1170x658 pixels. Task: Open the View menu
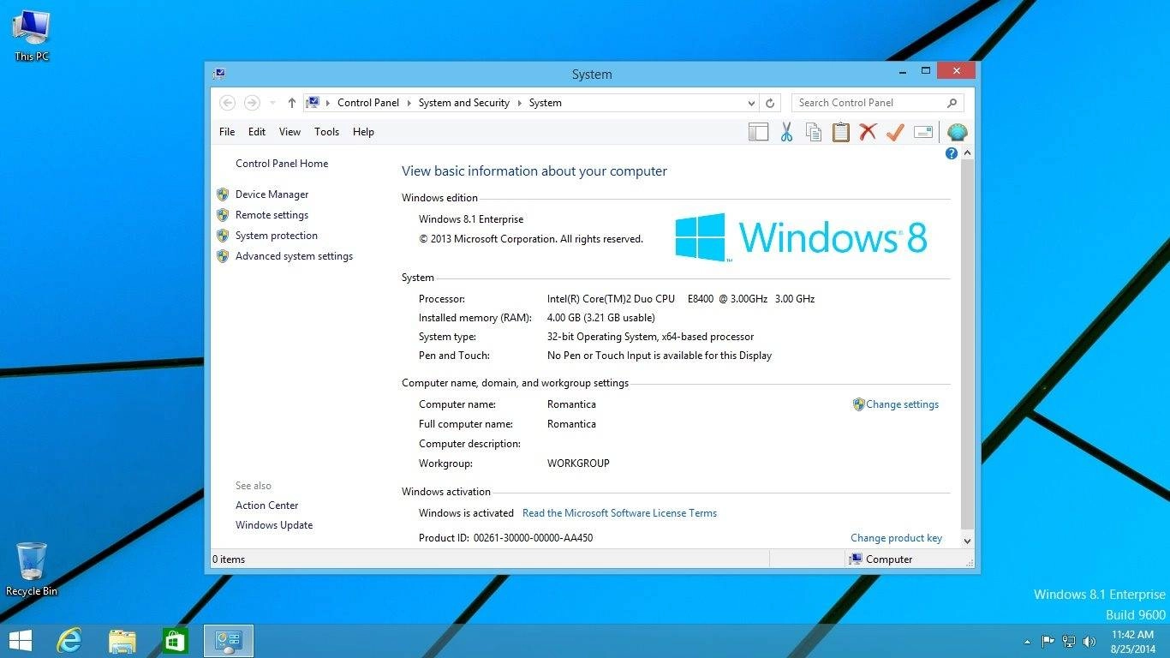(x=290, y=132)
